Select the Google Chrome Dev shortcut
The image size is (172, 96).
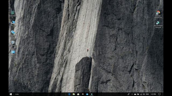(x=158, y=14)
